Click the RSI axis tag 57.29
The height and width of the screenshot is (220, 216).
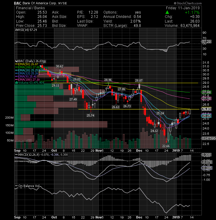[x=206, y=41]
